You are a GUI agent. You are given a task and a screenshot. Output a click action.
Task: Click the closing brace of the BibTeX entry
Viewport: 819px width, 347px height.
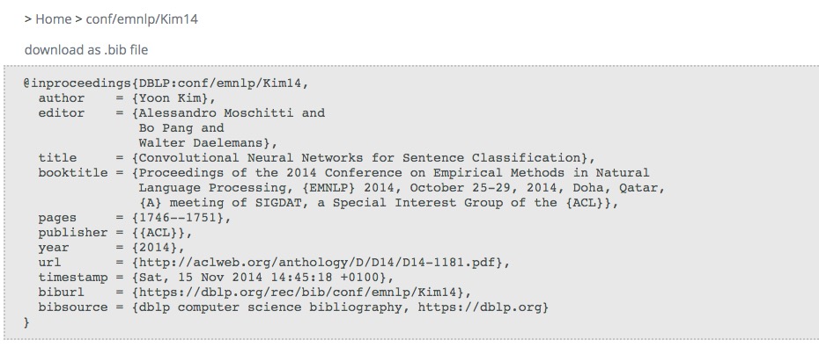tap(26, 322)
